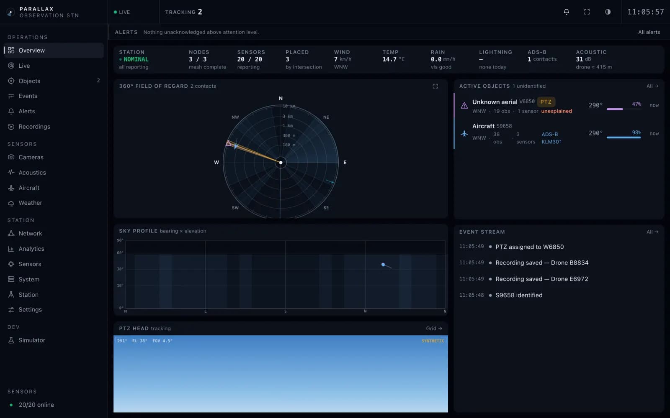
Task: Go to Live view in sidebar
Action: tap(54, 66)
